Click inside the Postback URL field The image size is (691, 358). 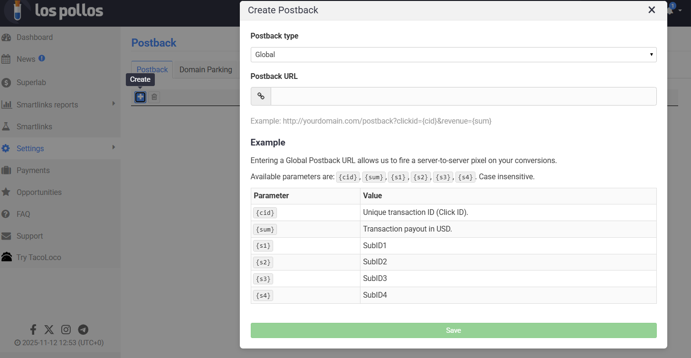(x=463, y=96)
